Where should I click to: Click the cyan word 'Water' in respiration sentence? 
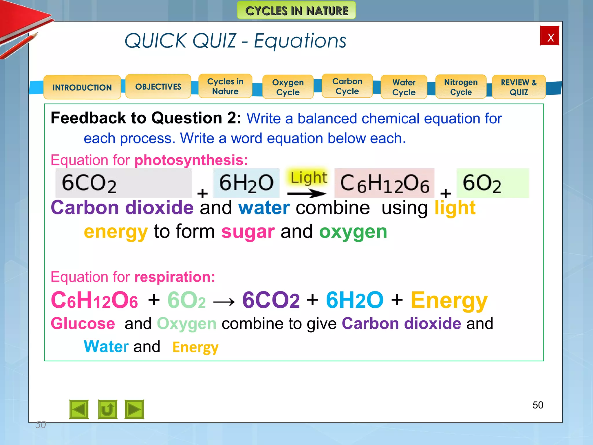pyautogui.click(x=106, y=346)
